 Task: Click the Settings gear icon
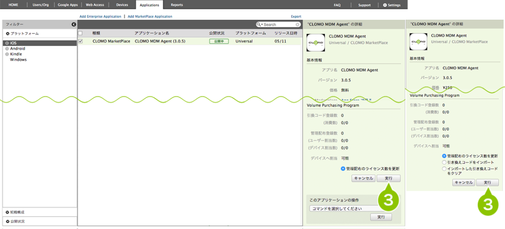385,5
